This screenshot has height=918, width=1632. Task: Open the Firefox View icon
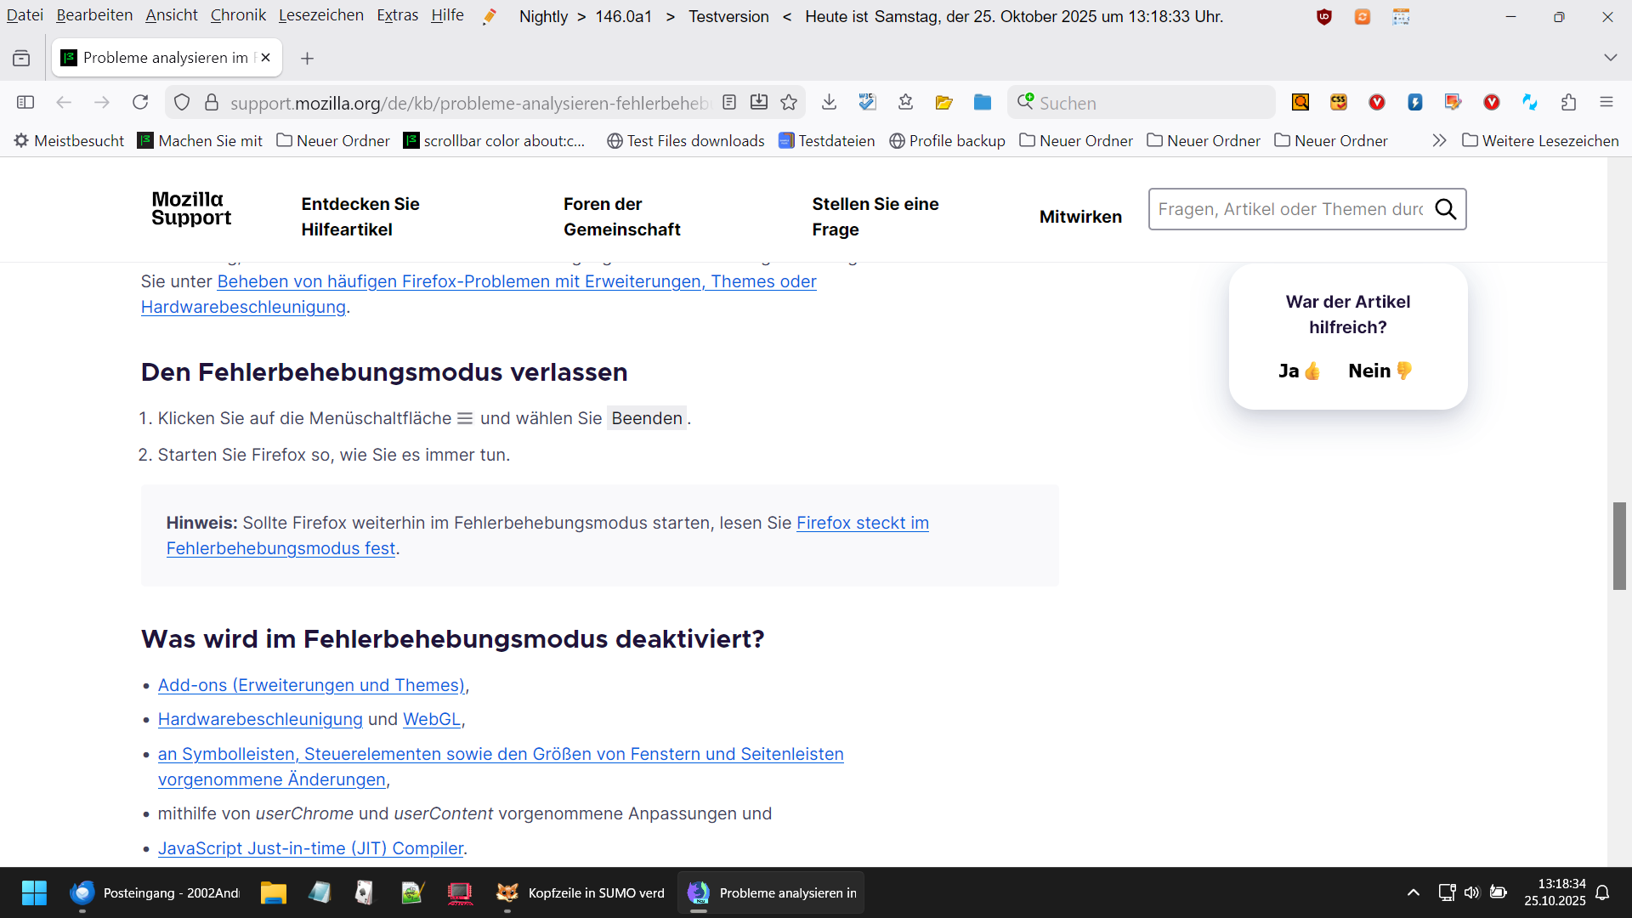[21, 58]
